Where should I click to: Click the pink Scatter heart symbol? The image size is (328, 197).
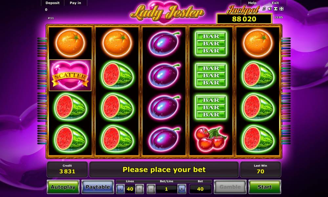tap(70, 76)
